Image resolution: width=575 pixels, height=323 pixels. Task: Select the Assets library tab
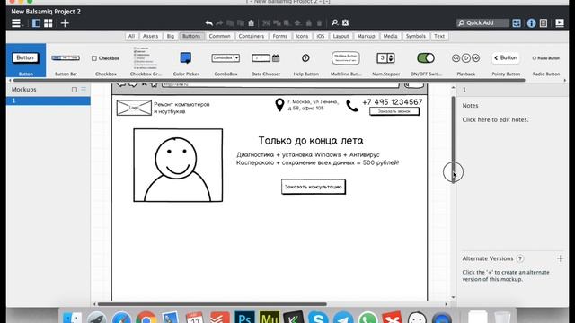pyautogui.click(x=150, y=36)
